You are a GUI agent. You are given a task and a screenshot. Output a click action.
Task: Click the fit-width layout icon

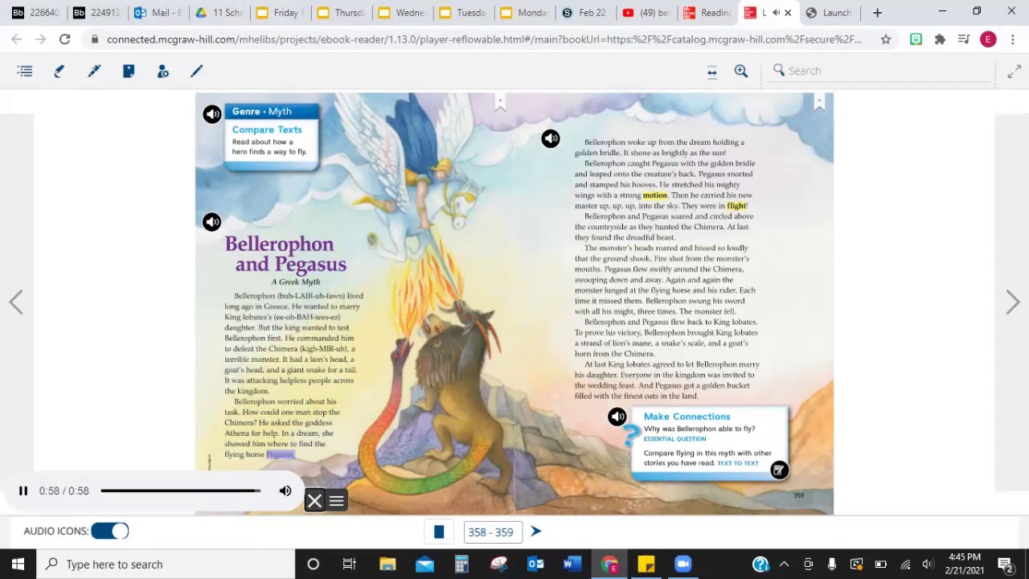pos(711,72)
